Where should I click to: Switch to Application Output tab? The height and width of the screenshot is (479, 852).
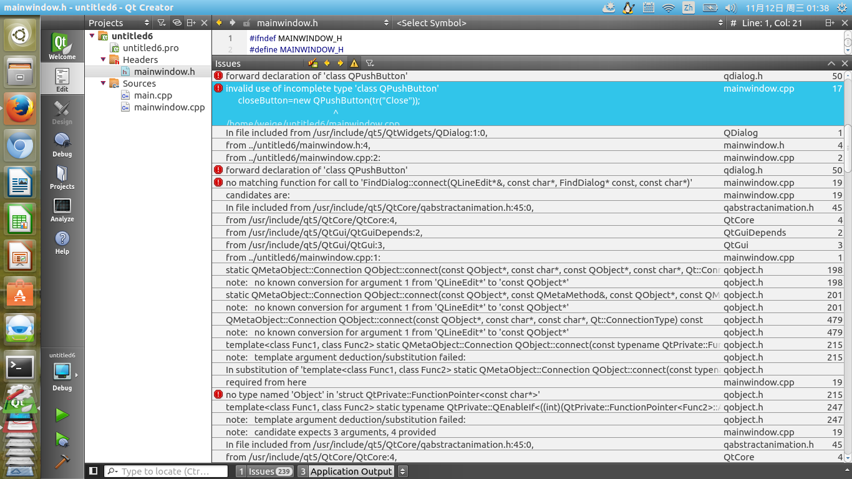pos(346,472)
